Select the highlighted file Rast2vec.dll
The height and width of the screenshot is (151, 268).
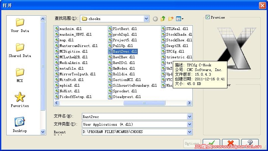click(123, 51)
